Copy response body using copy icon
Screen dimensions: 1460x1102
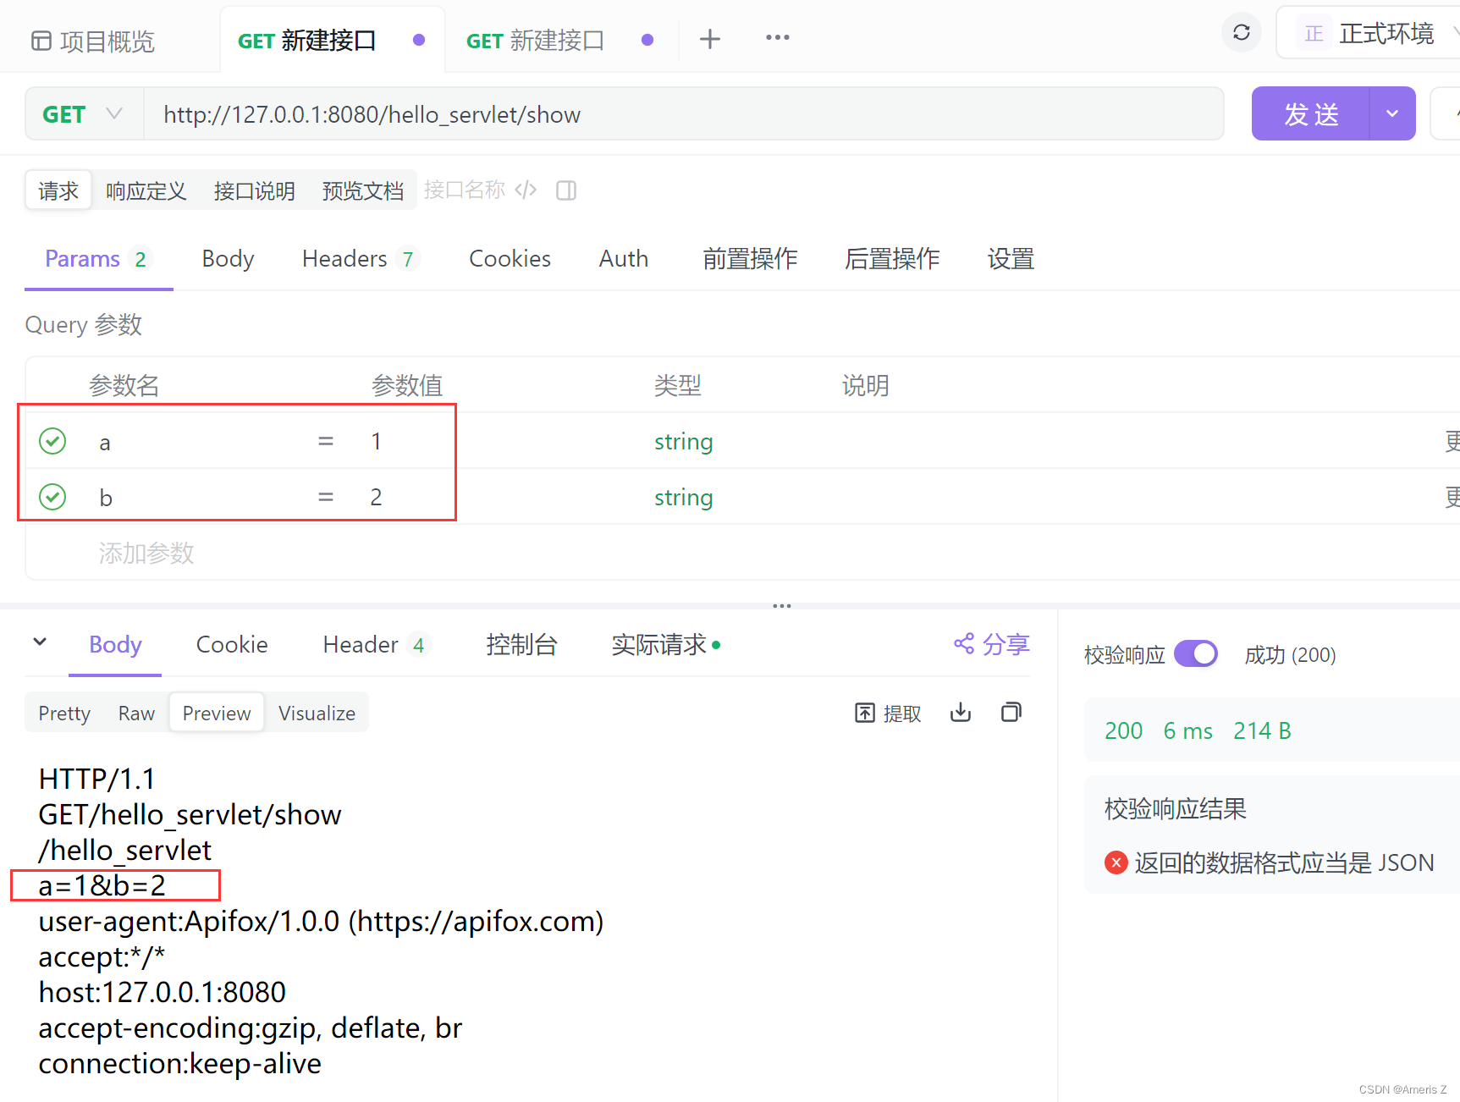click(1011, 713)
